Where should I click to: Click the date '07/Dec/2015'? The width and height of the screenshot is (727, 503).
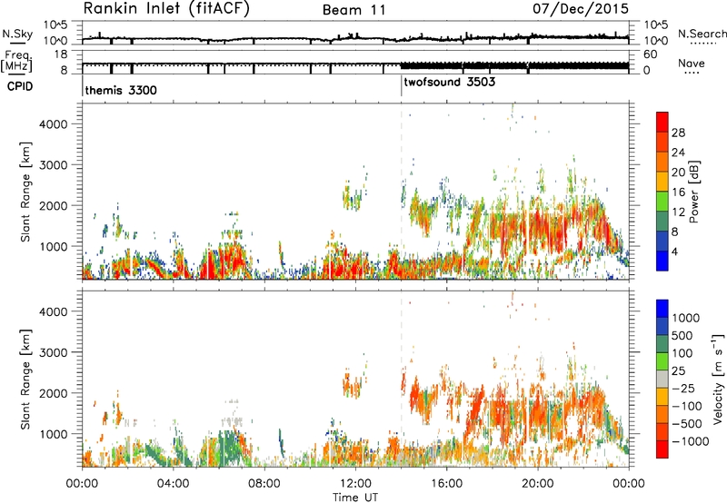(581, 9)
